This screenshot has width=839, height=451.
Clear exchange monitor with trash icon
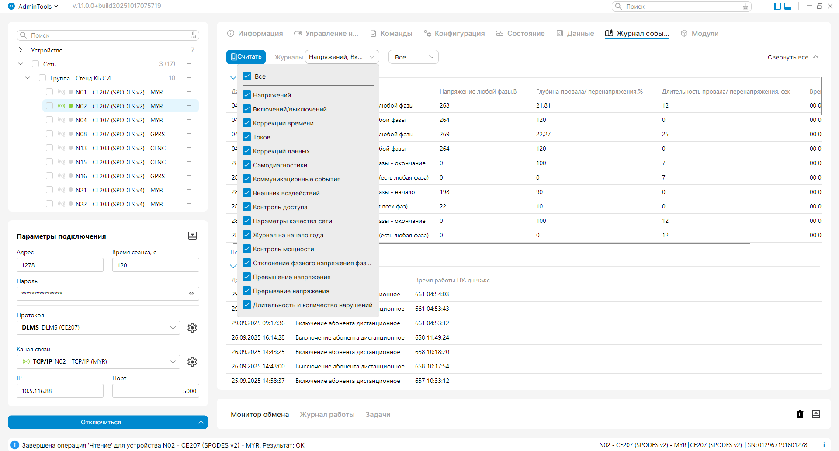coord(800,414)
